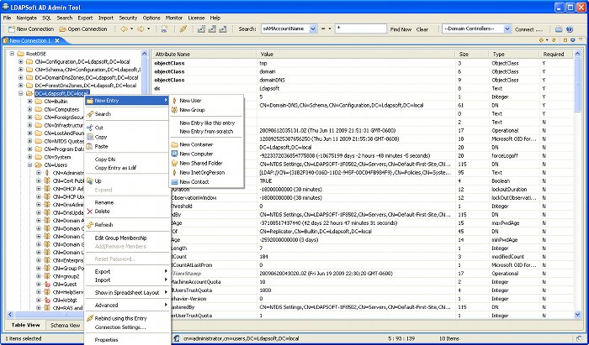Choose New Shared Folder option
Image resolution: width=589 pixels, height=345 pixels.
coord(202,163)
